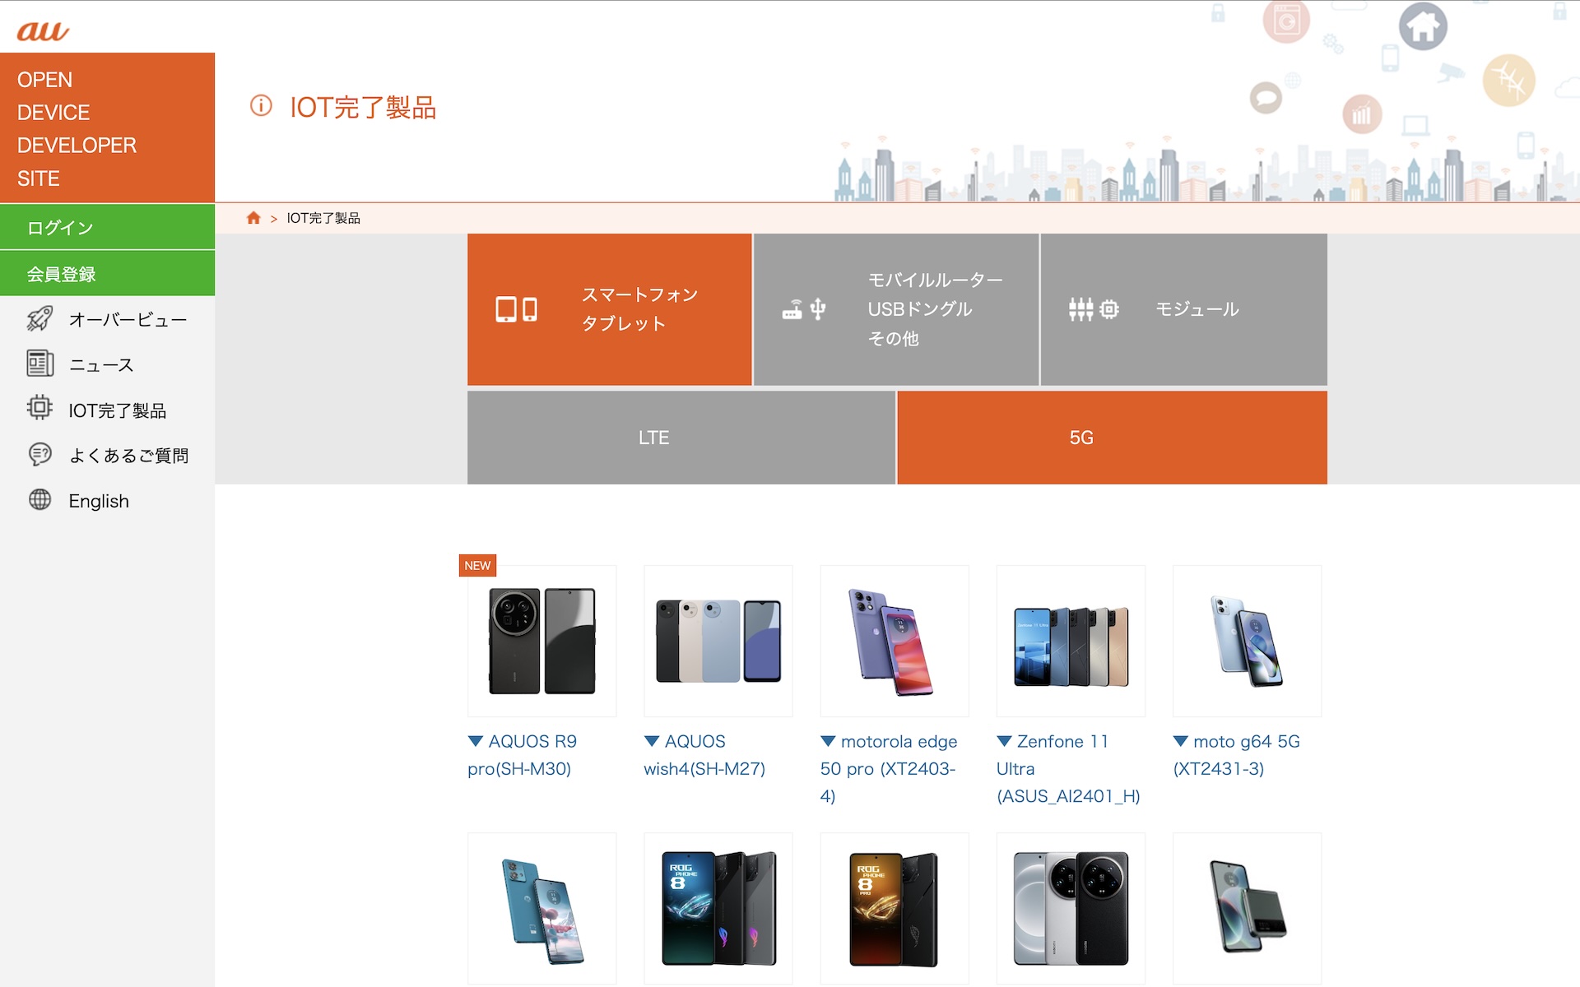Open the moto g64 5G product thumbnail
This screenshot has height=987, width=1580.
pyautogui.click(x=1247, y=641)
